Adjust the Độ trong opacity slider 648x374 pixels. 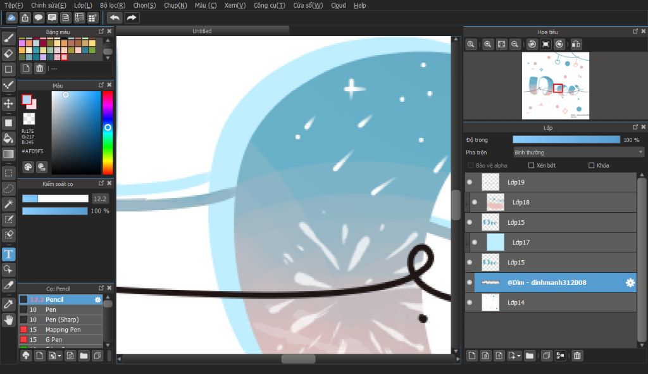(566, 140)
